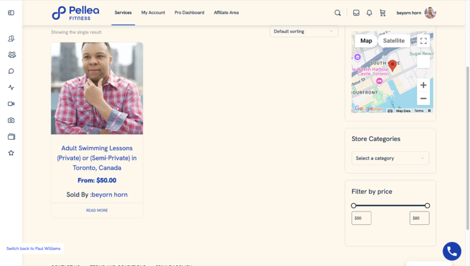
Task: Open seller beyorn horn link
Action: pos(110,194)
